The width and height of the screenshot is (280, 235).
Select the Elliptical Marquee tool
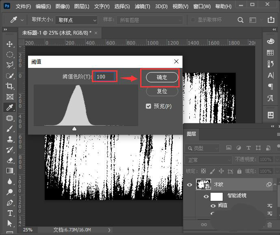tap(9, 54)
